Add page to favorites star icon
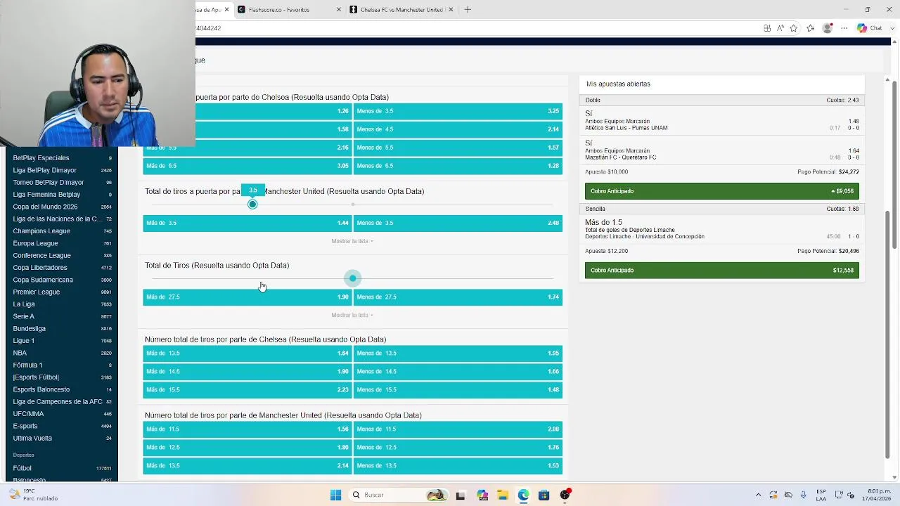This screenshot has width=900, height=506. [794, 28]
